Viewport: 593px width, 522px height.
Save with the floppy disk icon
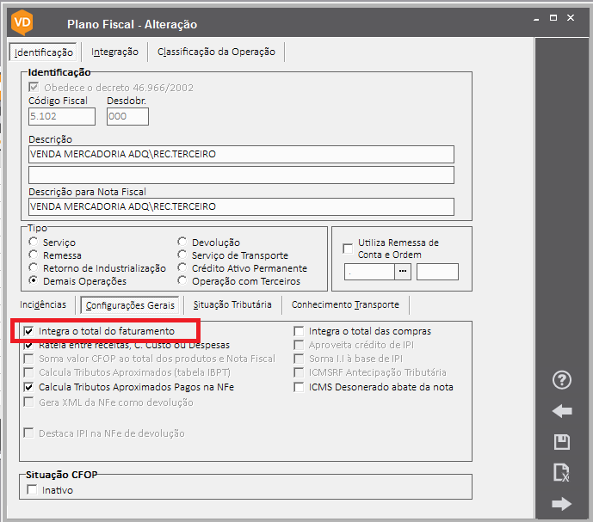point(562,442)
